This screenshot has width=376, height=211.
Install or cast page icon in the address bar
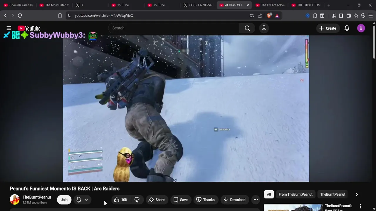pyautogui.click(x=252, y=16)
